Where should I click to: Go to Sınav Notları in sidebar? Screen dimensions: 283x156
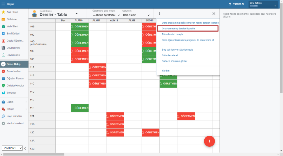pyautogui.click(x=14, y=71)
